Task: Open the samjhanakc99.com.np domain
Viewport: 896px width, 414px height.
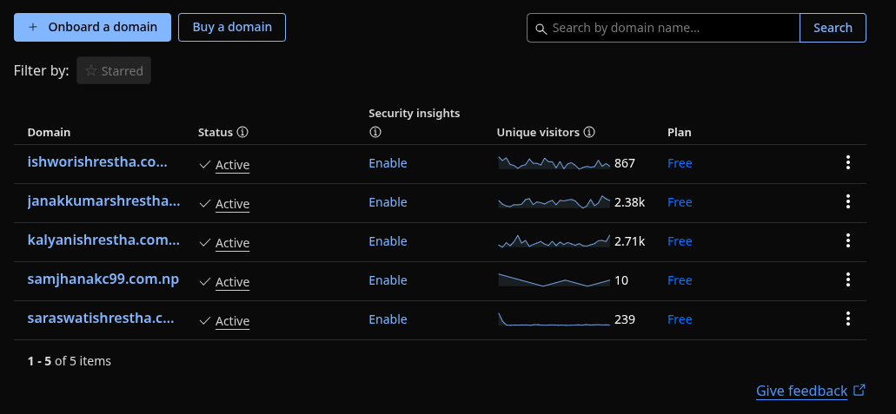Action: 103,279
